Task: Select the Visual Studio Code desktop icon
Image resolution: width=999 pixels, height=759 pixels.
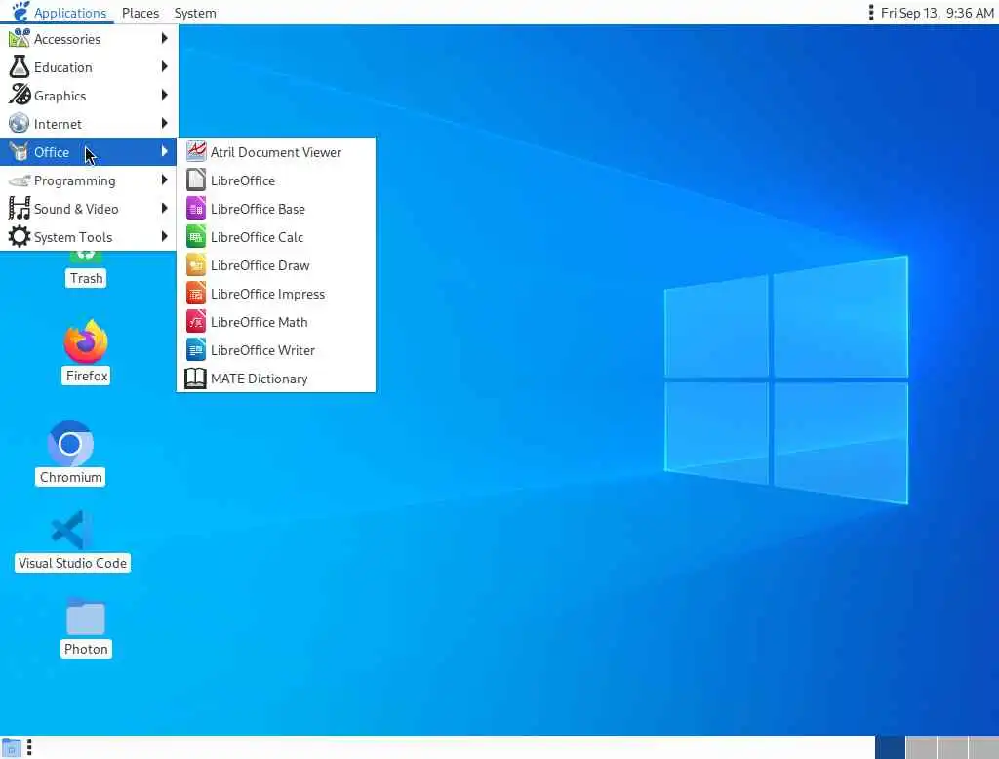Action: point(70,530)
